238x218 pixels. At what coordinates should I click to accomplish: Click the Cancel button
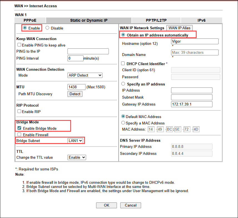pos(131,205)
